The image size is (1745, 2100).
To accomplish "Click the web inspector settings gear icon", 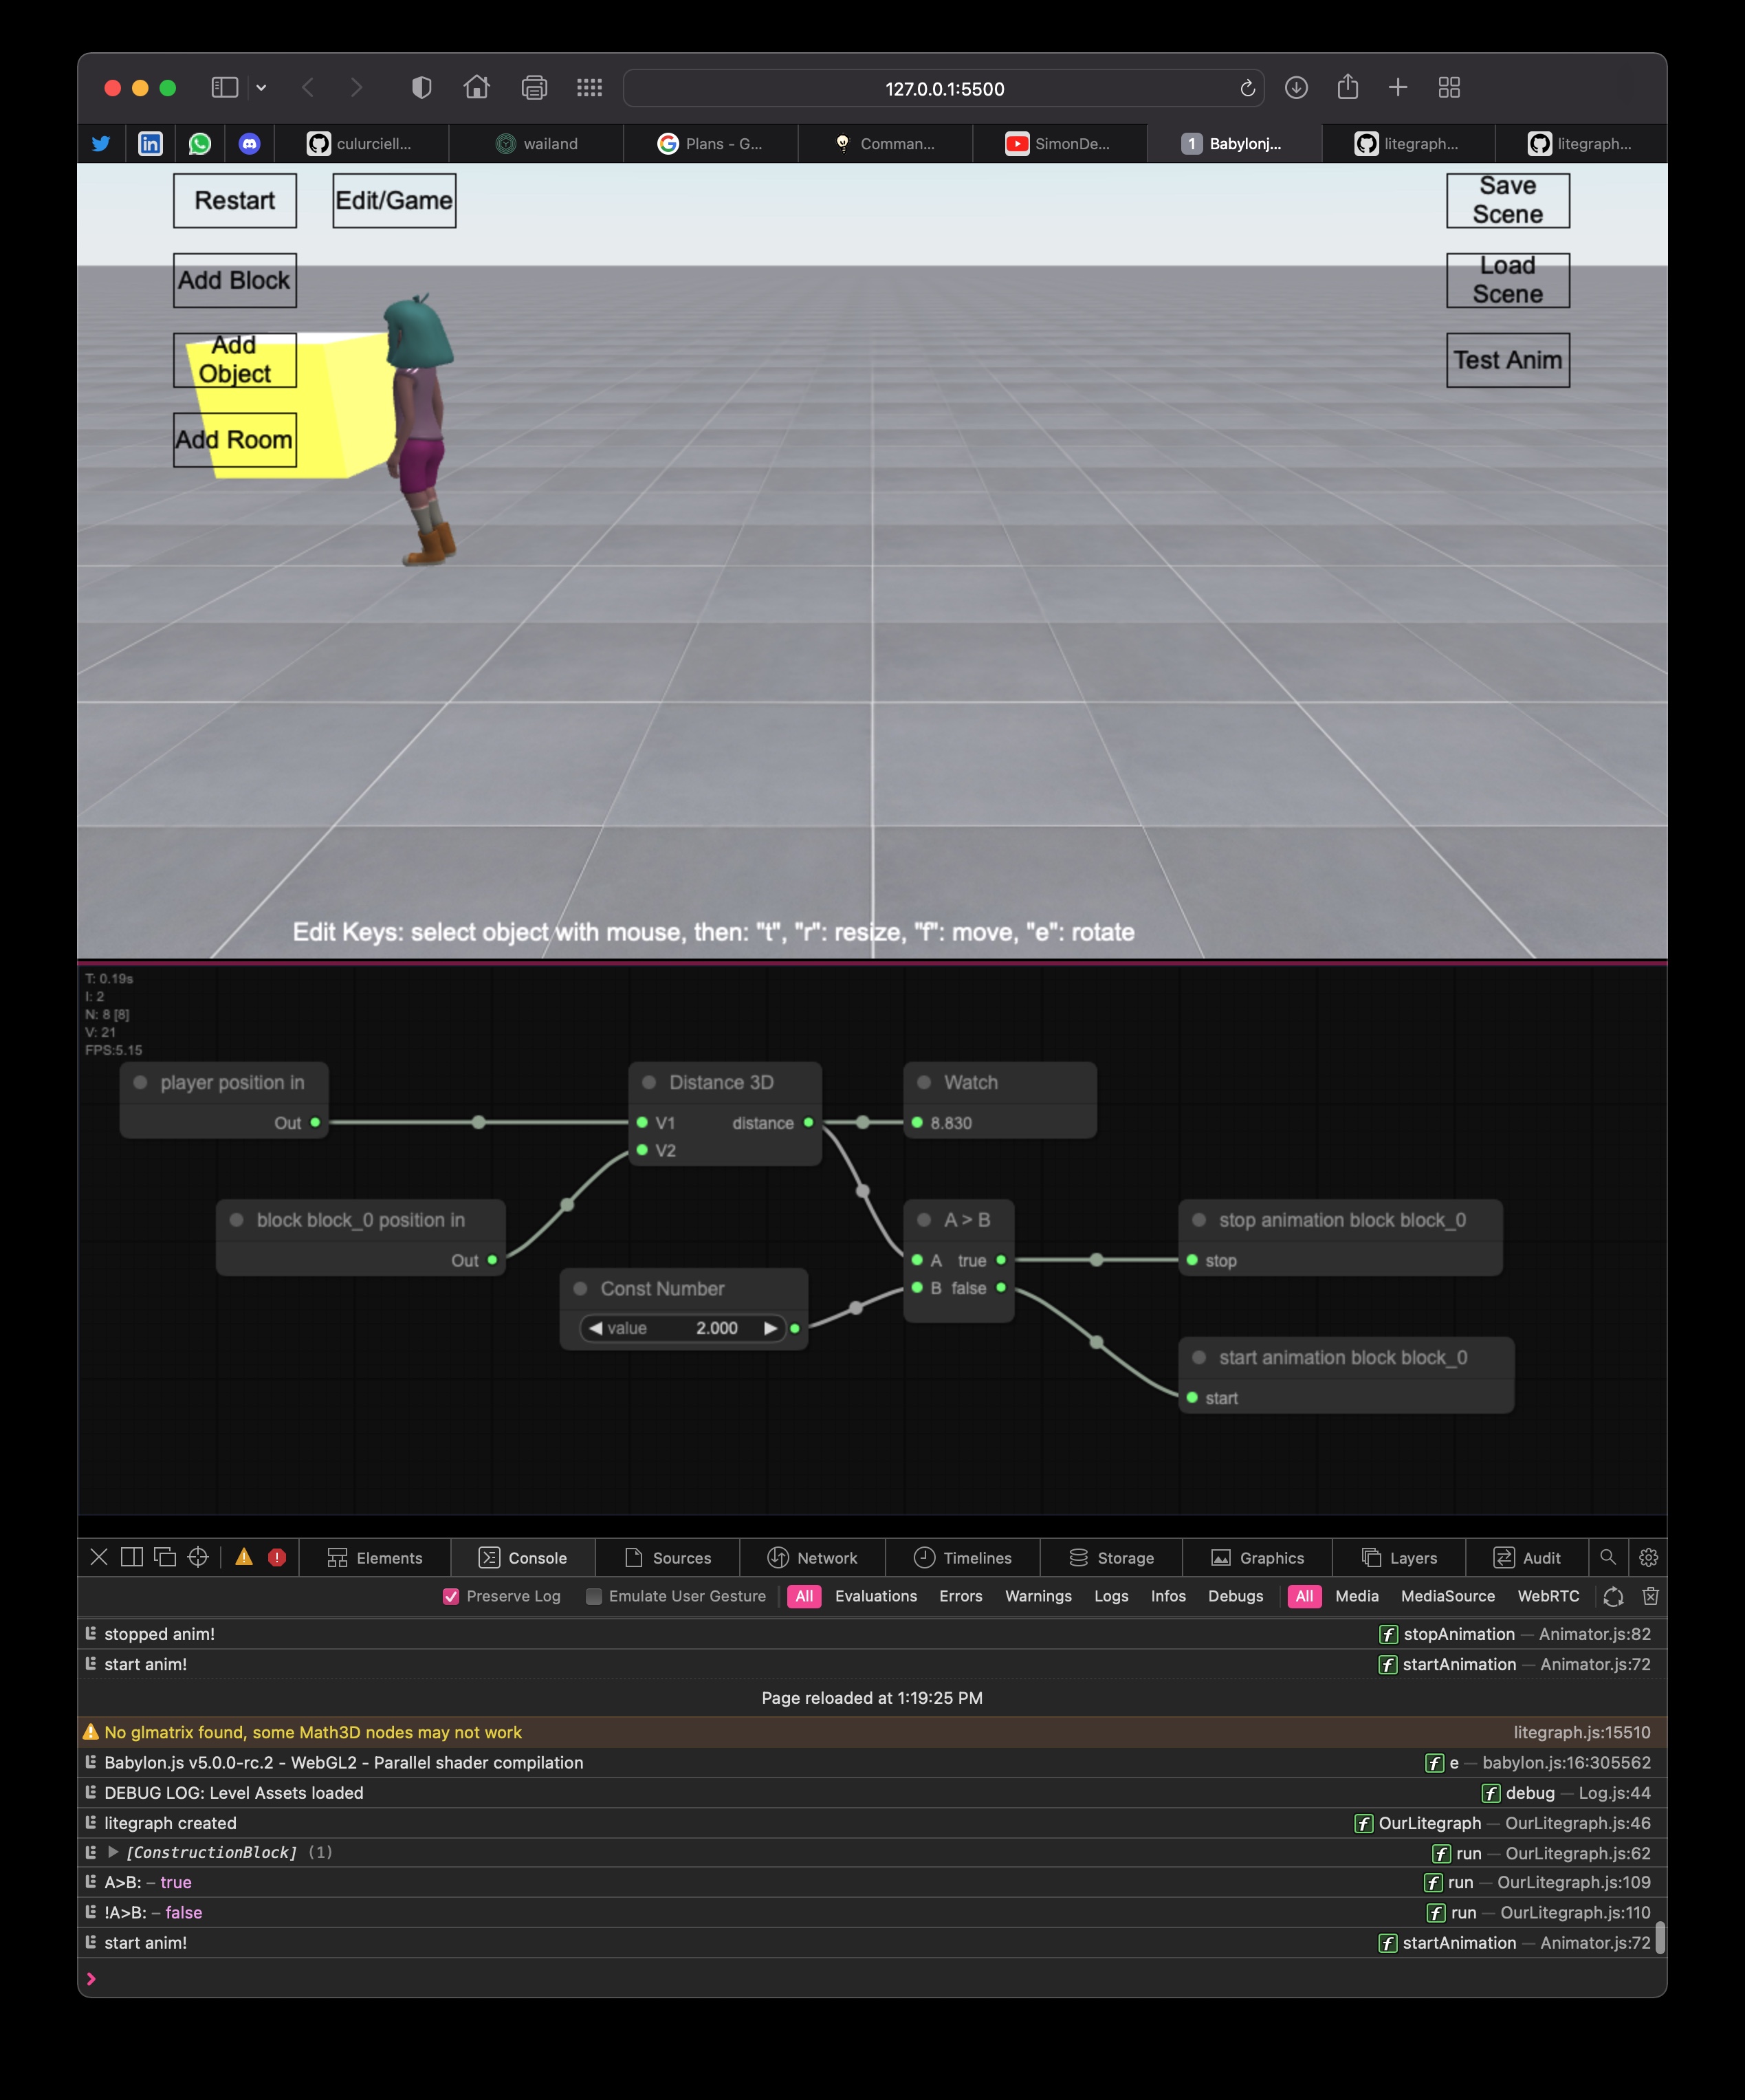I will point(1648,1557).
